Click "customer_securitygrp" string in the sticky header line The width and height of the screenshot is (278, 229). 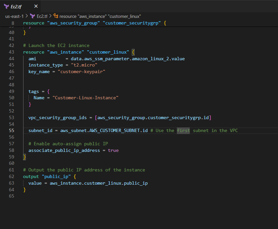132,23
